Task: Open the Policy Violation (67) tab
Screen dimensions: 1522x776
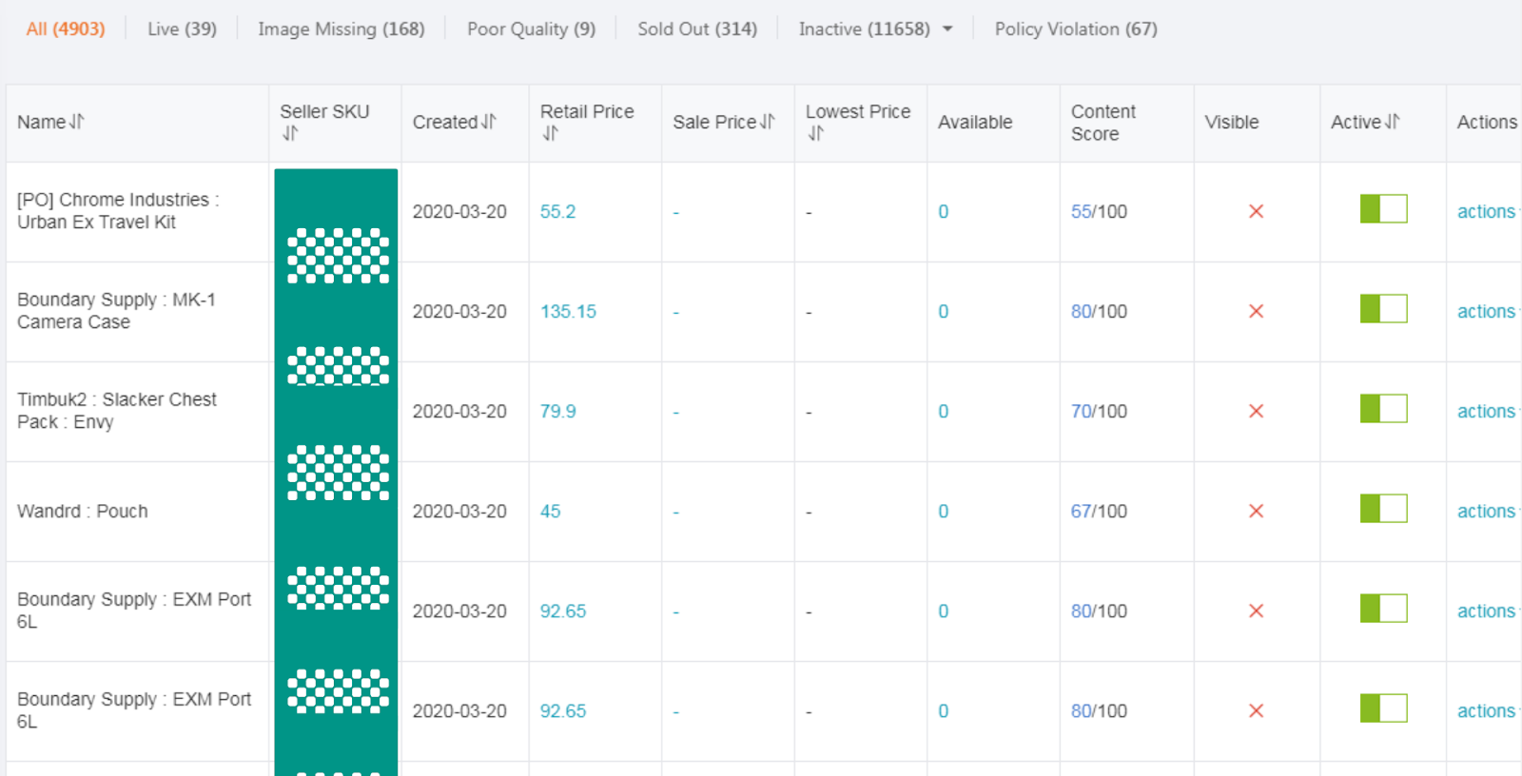Action: click(x=1075, y=29)
